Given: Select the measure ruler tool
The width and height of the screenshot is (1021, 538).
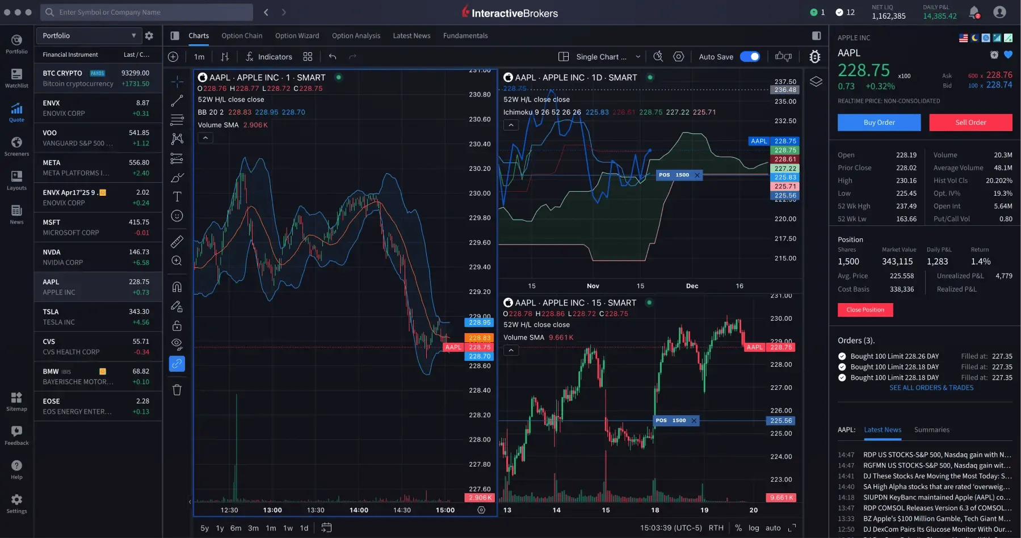Looking at the screenshot, I should [x=177, y=241].
